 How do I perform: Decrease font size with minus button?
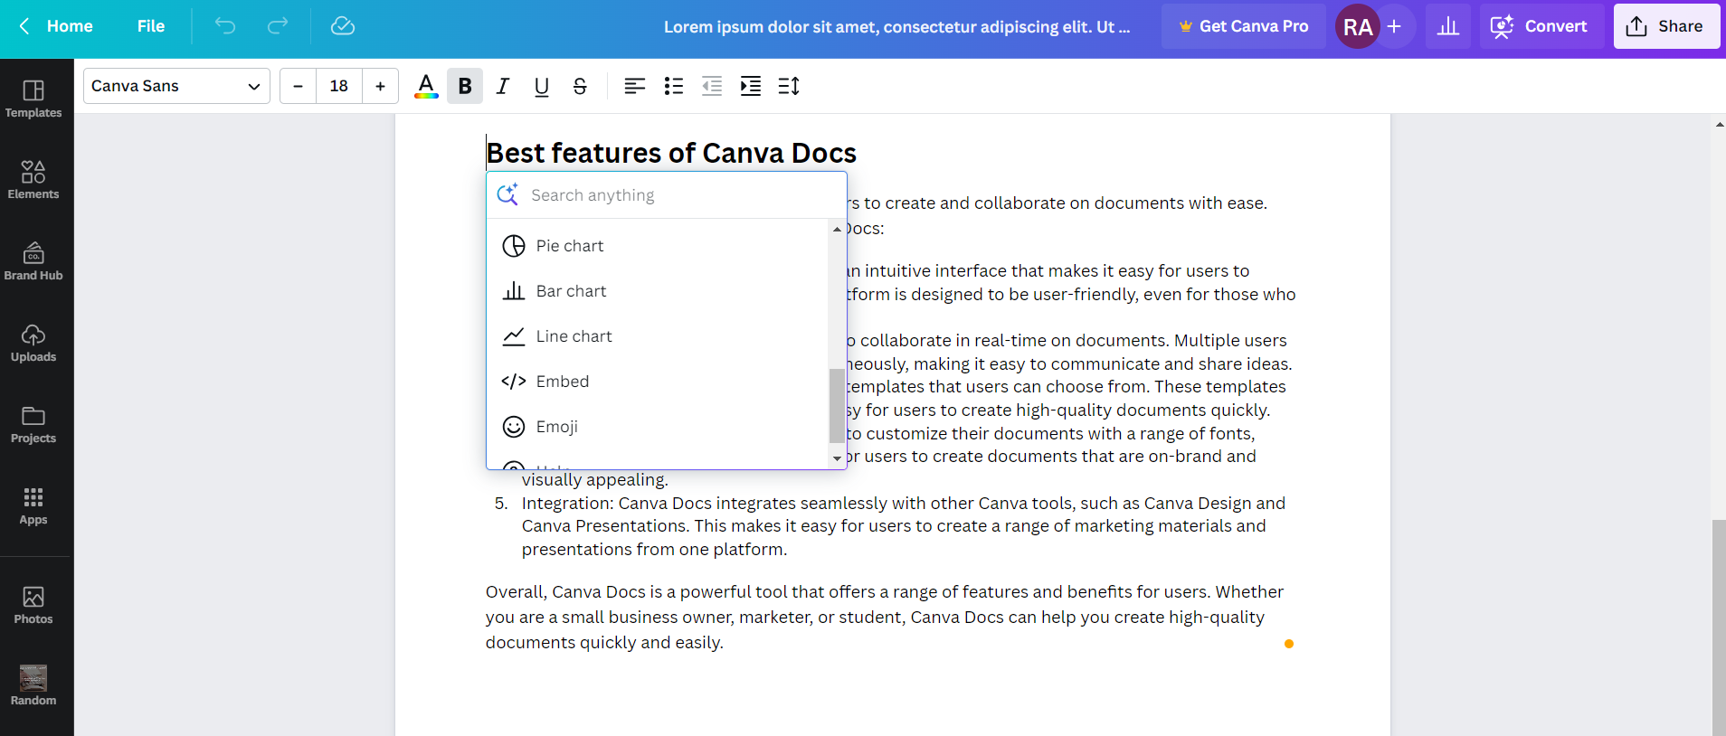(298, 86)
